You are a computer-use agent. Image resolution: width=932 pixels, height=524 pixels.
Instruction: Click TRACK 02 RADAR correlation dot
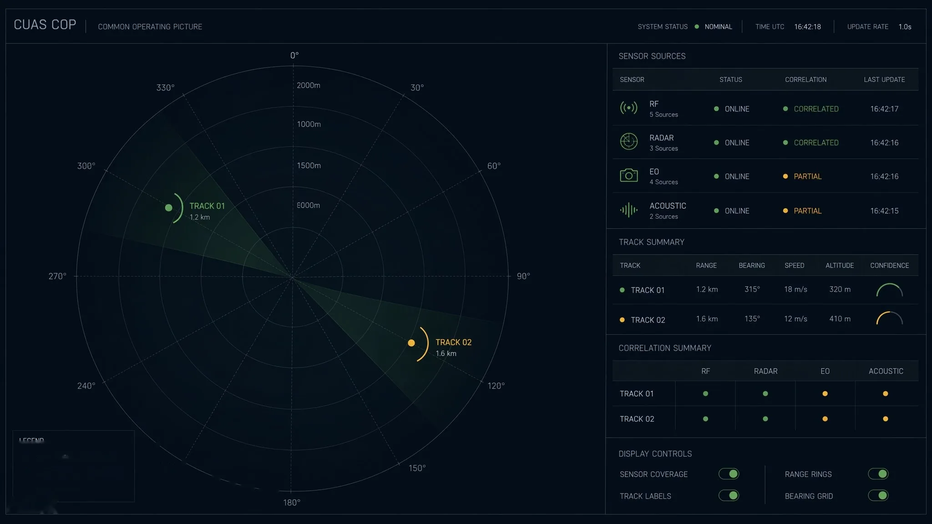tap(765, 419)
